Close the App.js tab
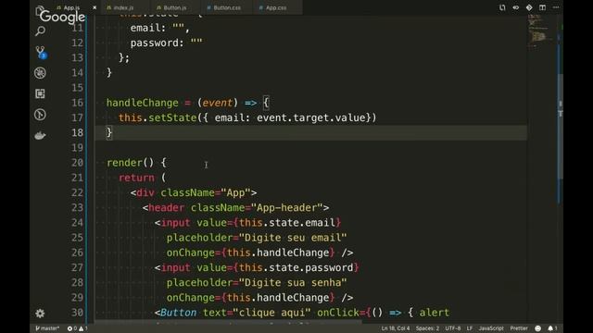Viewport: 593px width, 333px height. [95, 7]
